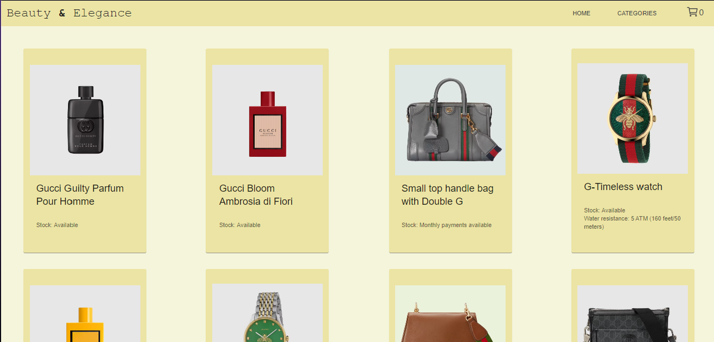Open the red Gucci Bloom bottle image

pyautogui.click(x=267, y=120)
